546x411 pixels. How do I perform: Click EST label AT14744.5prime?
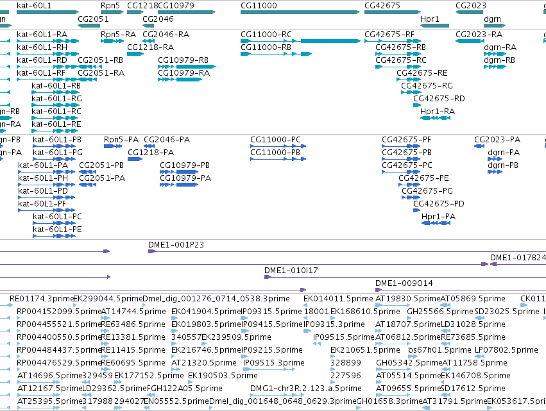coord(133,312)
